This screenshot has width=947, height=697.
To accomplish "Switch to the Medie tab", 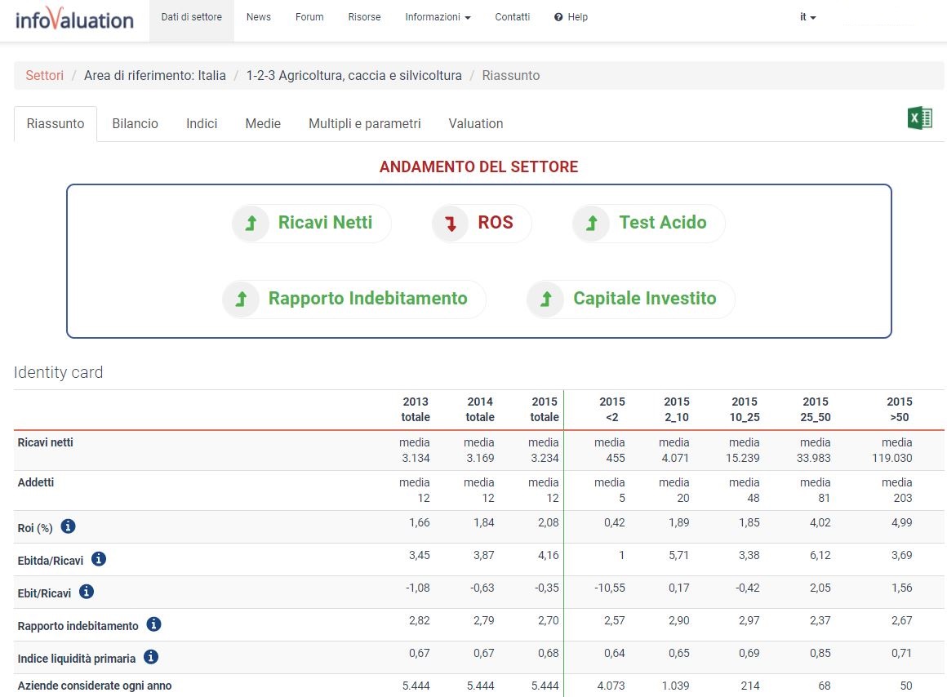I will 263,124.
